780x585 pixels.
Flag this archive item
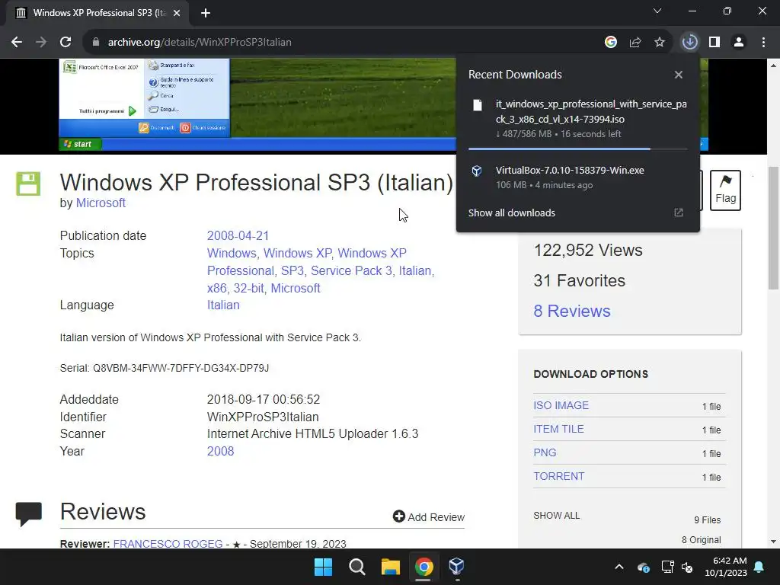pyautogui.click(x=725, y=190)
